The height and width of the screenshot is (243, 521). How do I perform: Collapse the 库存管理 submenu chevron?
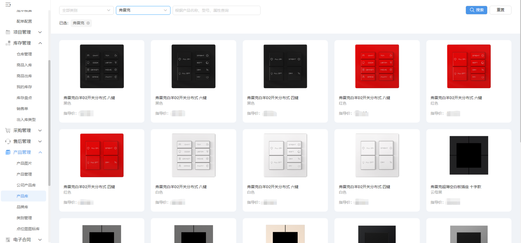[40, 43]
